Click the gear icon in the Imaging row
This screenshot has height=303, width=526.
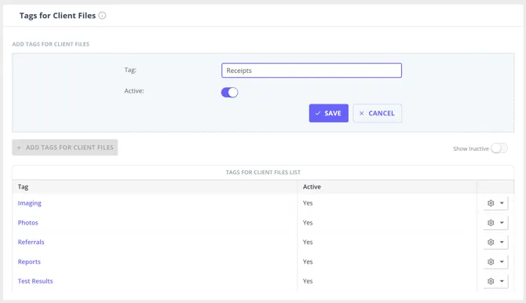tap(491, 203)
